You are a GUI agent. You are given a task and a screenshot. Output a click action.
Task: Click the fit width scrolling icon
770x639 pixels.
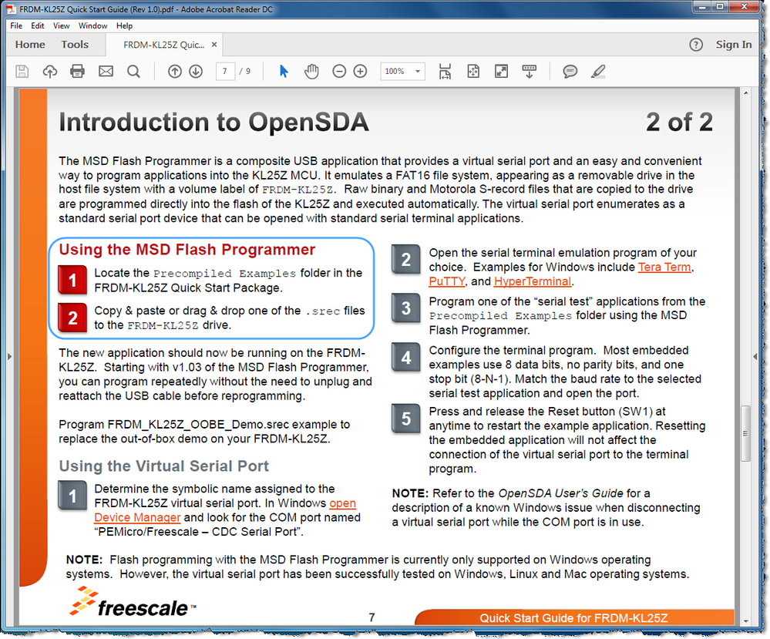point(445,71)
